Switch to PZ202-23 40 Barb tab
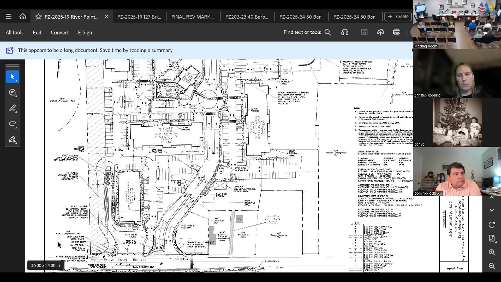Viewport: 501px width, 282px height. tap(247, 17)
